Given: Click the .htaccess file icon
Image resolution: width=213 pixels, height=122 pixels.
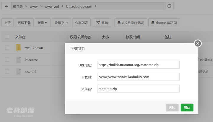Looking at the screenshot, I should click(19, 60).
